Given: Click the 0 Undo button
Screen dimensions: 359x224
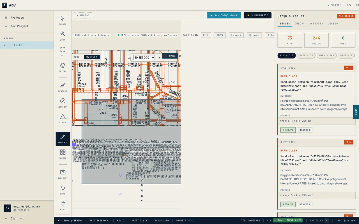Looking at the screenshot, I should pos(254,35).
